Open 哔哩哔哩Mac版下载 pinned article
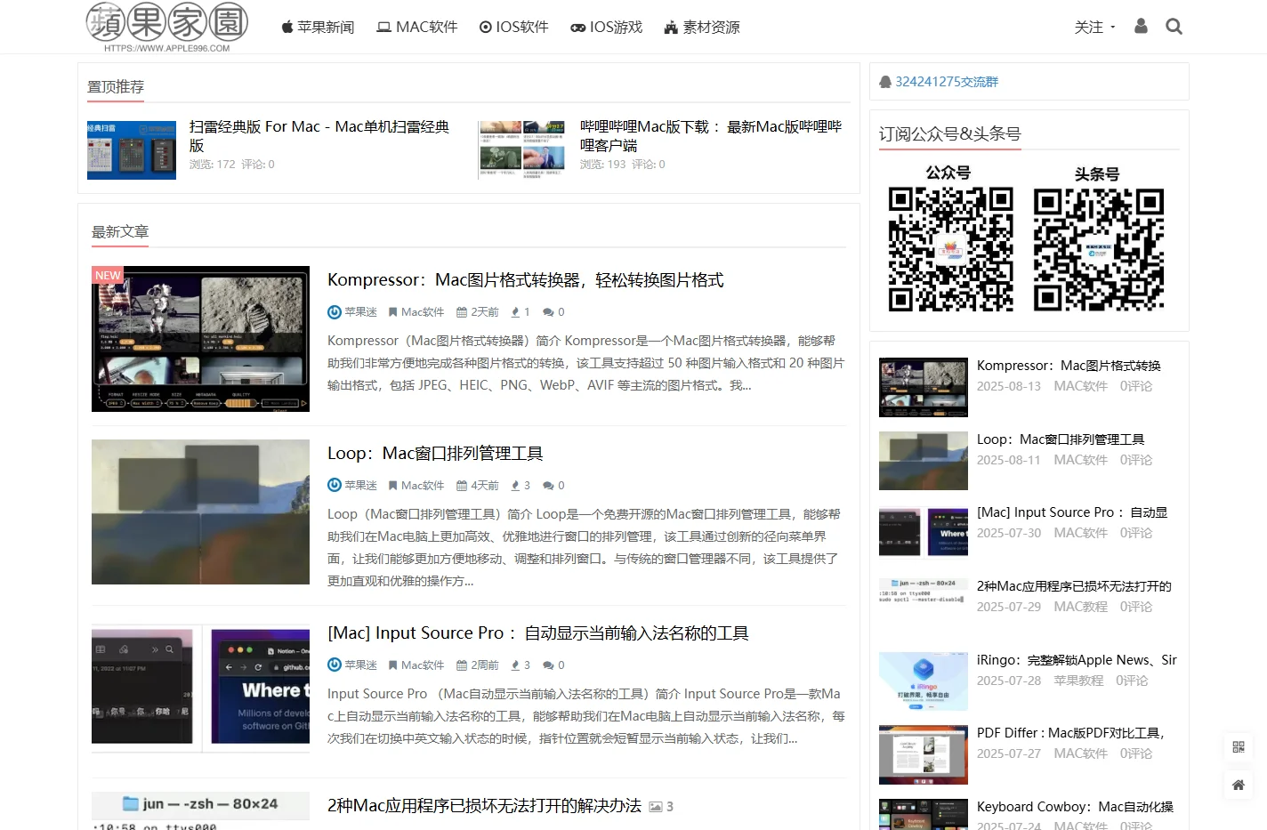The width and height of the screenshot is (1267, 830). point(711,135)
